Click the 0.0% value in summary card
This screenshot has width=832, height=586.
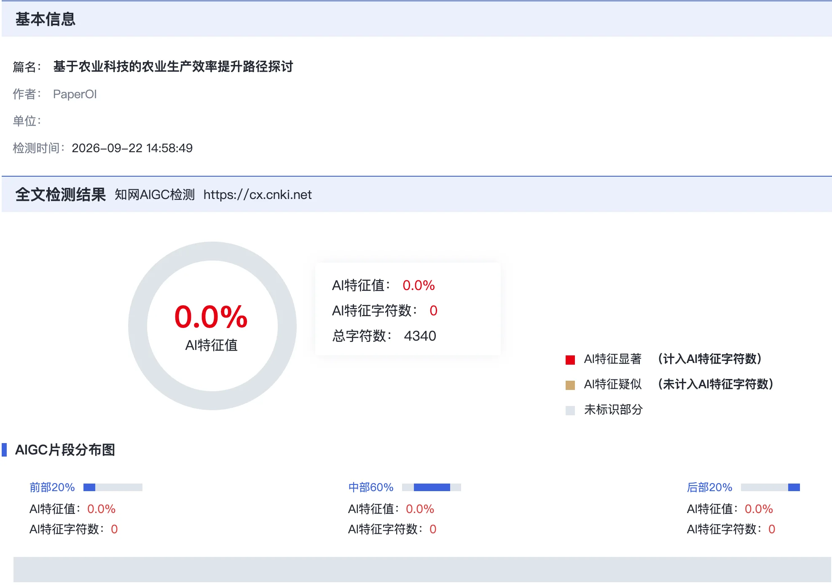pyautogui.click(x=419, y=285)
